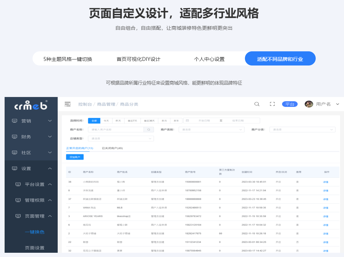
Task: Click the user avatar picture
Action: coord(309,104)
